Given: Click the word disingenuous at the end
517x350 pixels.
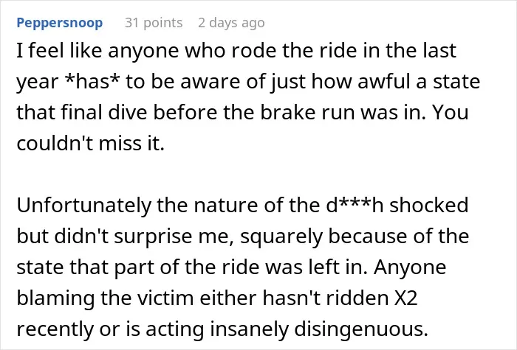Looking at the screenshot, I should [361, 329].
